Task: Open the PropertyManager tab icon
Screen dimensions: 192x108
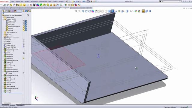Action: point(6,11)
